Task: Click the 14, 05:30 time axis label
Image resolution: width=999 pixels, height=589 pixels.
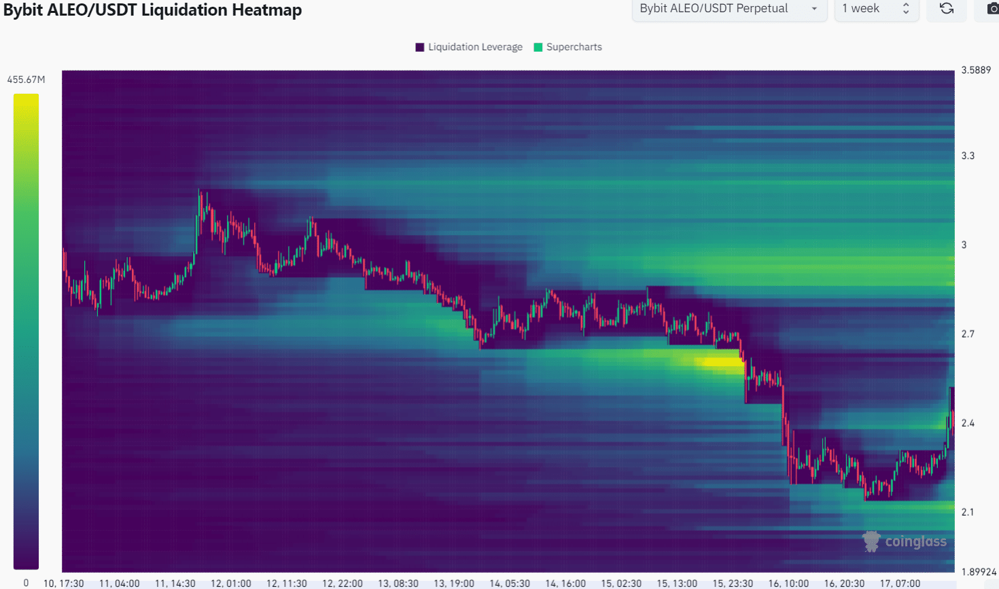Action: [510, 584]
